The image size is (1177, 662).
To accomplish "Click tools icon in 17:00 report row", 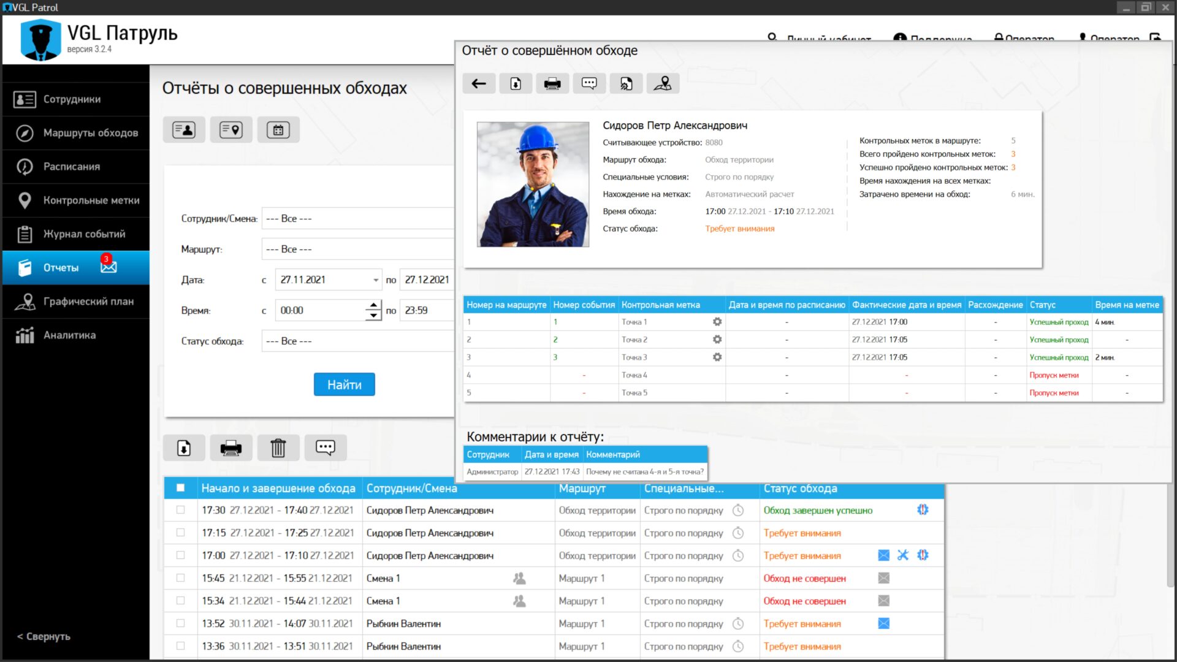I will tap(903, 555).
